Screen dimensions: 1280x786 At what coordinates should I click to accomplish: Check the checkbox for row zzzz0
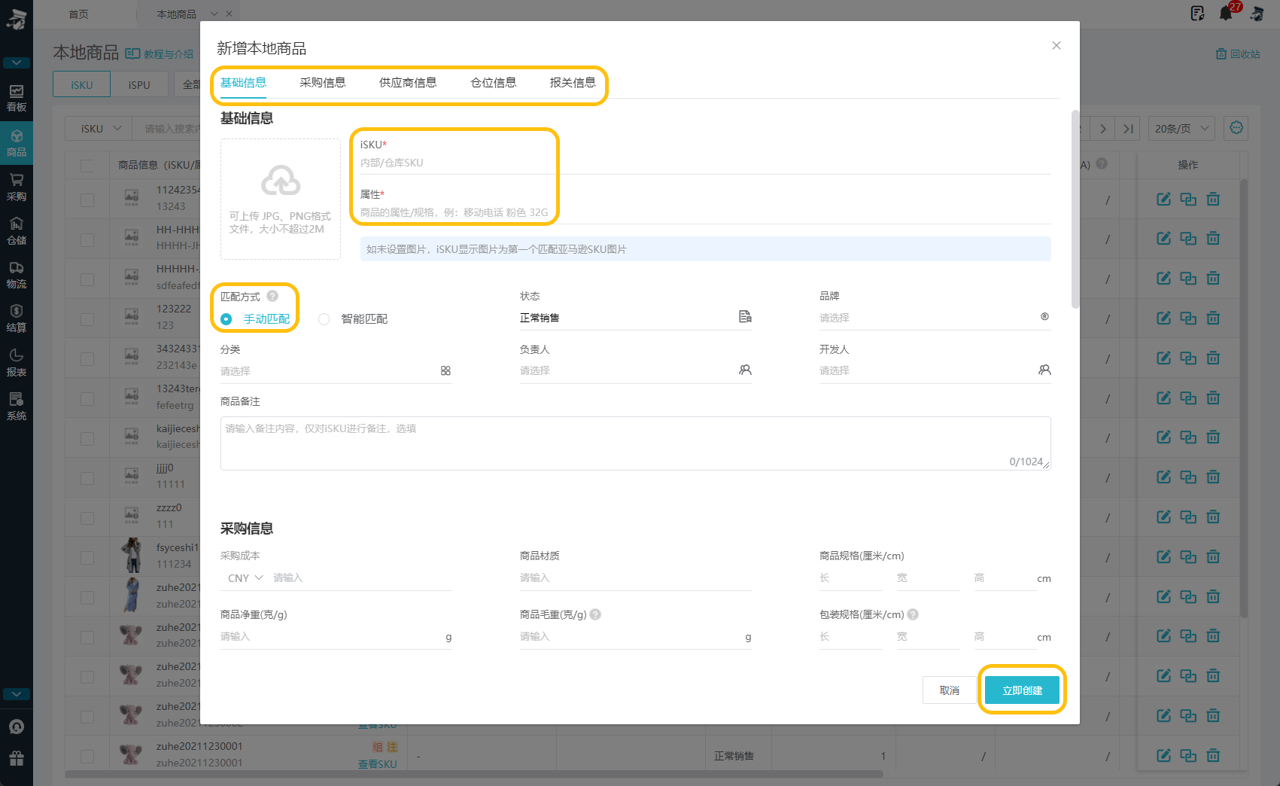pyautogui.click(x=87, y=518)
